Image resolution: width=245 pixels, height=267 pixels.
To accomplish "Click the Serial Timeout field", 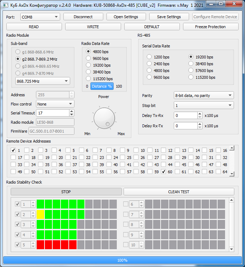I will (x=53, y=113).
